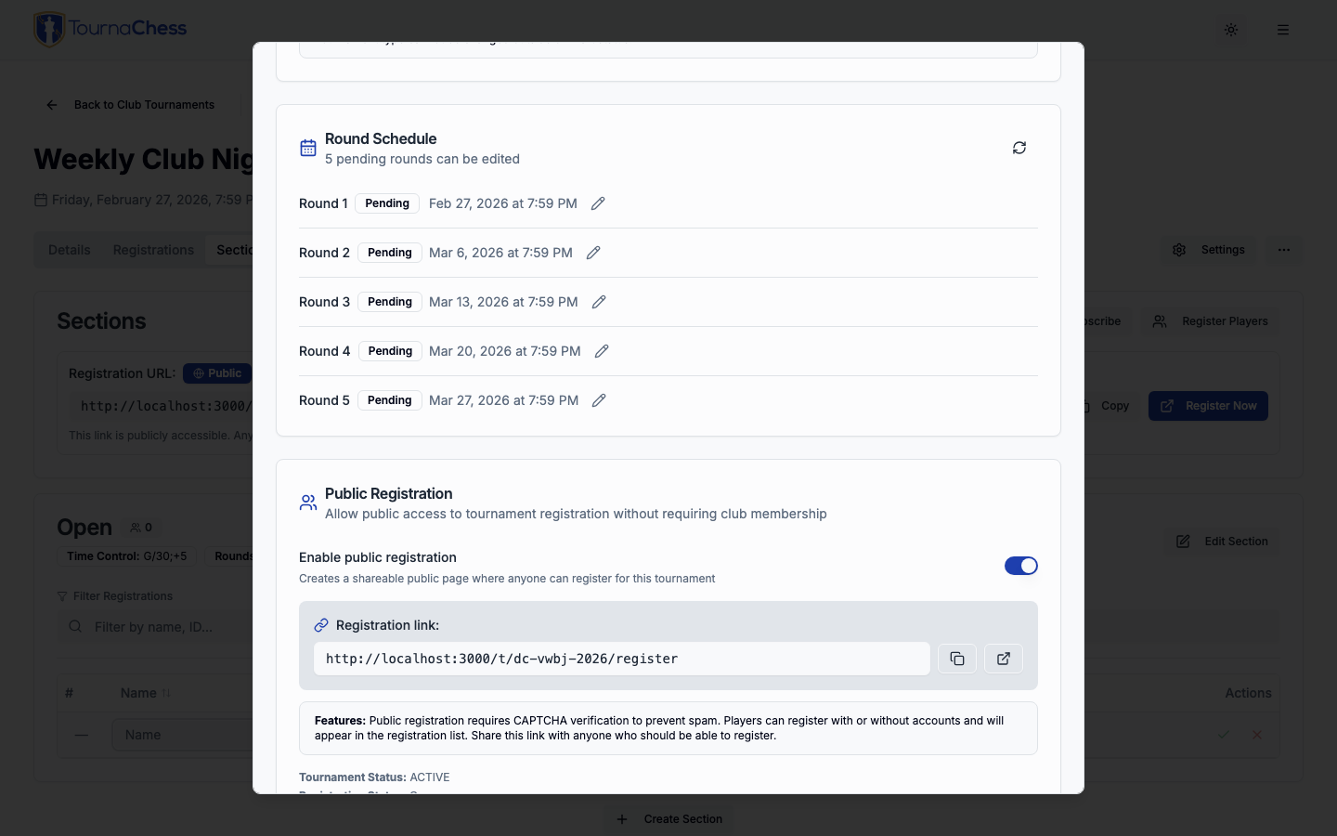Open registration link in new tab

pyautogui.click(x=1004, y=659)
